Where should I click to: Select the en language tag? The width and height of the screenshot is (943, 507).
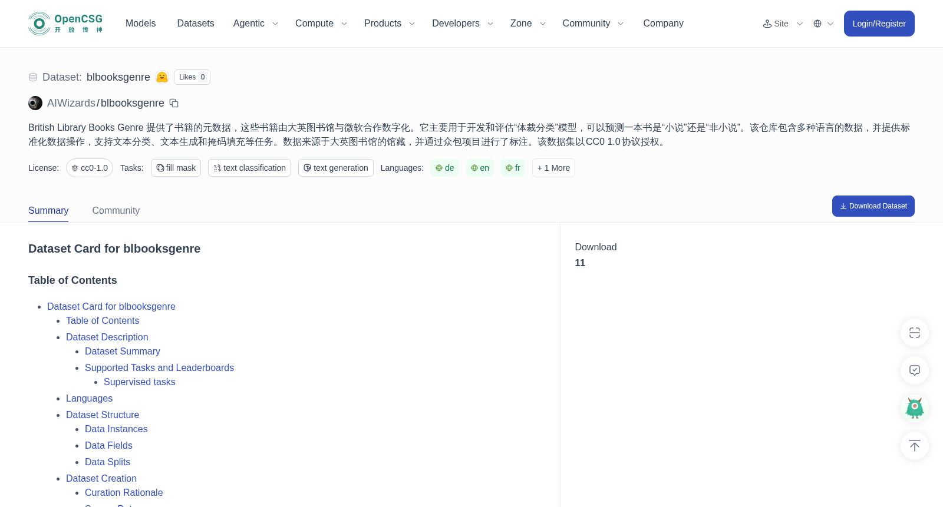pyautogui.click(x=480, y=168)
